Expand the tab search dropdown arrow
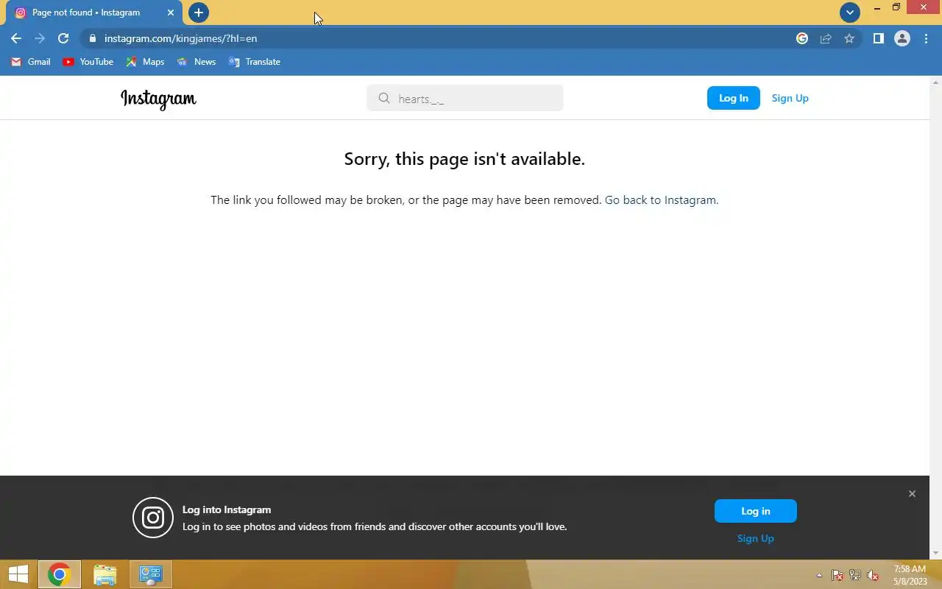This screenshot has width=942, height=589. coord(850,13)
